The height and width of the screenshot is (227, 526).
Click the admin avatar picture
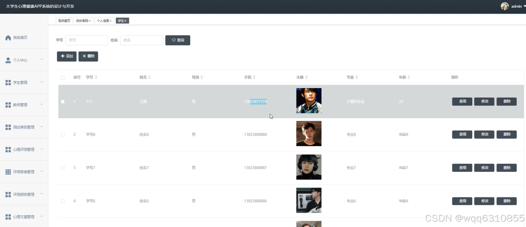pyautogui.click(x=505, y=6)
